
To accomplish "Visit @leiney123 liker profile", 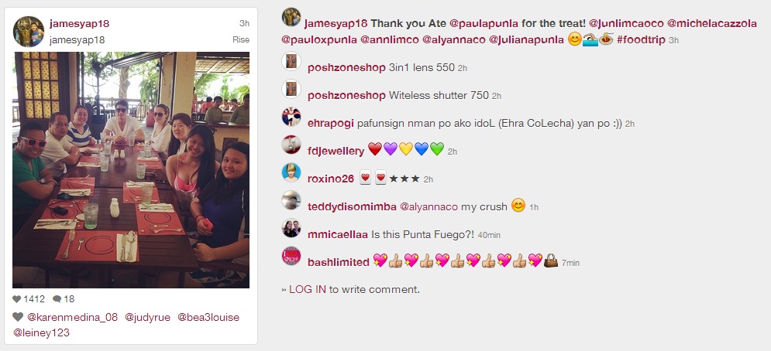I will (x=41, y=333).
